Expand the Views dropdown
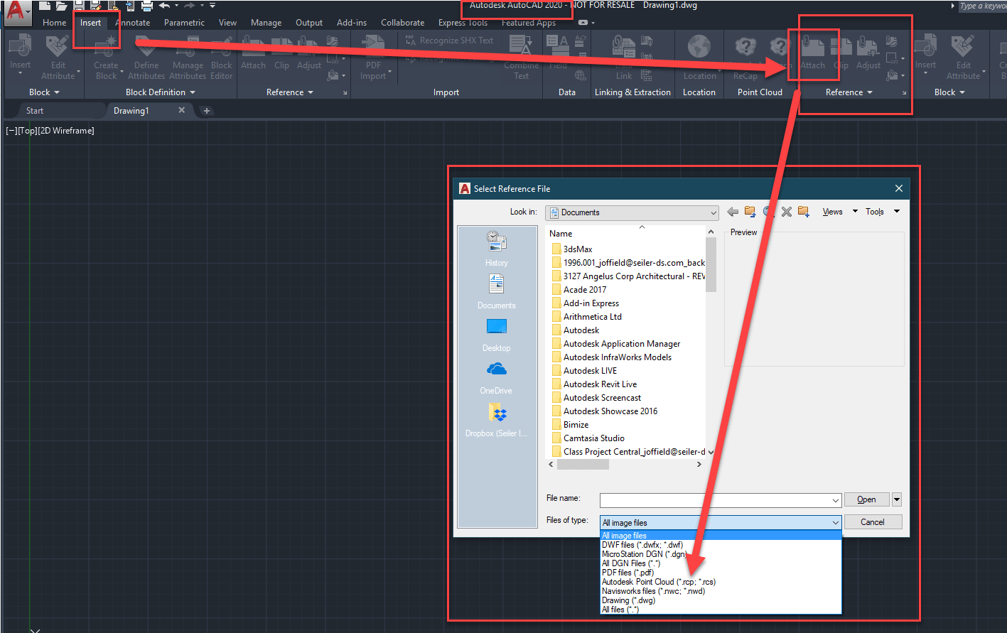This screenshot has height=633, width=1007. pyautogui.click(x=833, y=211)
